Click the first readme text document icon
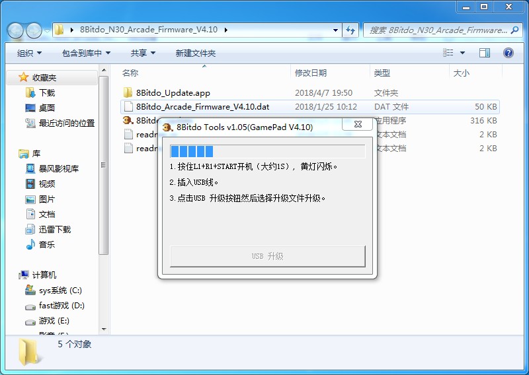Viewport: 529px width, 375px height. pos(128,134)
